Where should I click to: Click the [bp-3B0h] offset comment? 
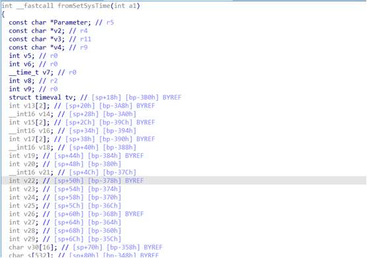[x=142, y=98]
